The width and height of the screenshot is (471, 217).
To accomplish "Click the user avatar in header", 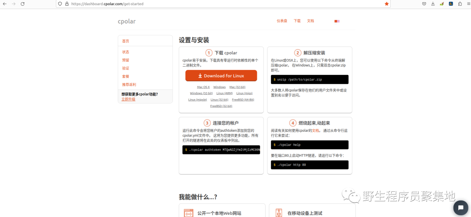I will 337,21.
